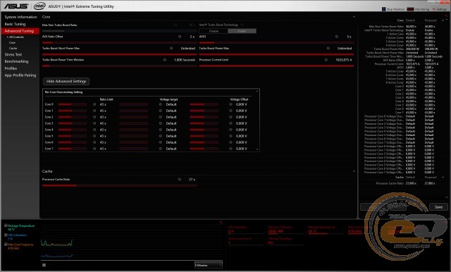The width and height of the screenshot is (451, 272).
Task: Adjust the Core 0 Ratio Limit slider
Action: click(72, 104)
